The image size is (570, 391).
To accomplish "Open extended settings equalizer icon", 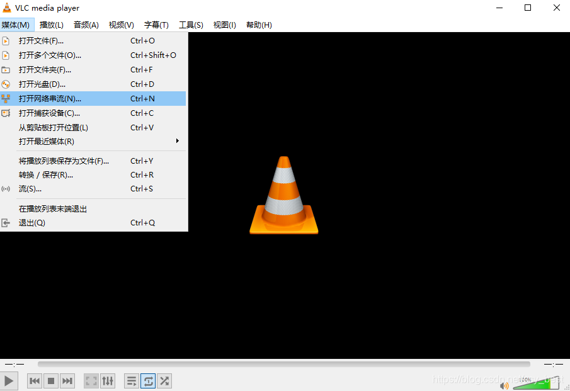I will [x=108, y=381].
